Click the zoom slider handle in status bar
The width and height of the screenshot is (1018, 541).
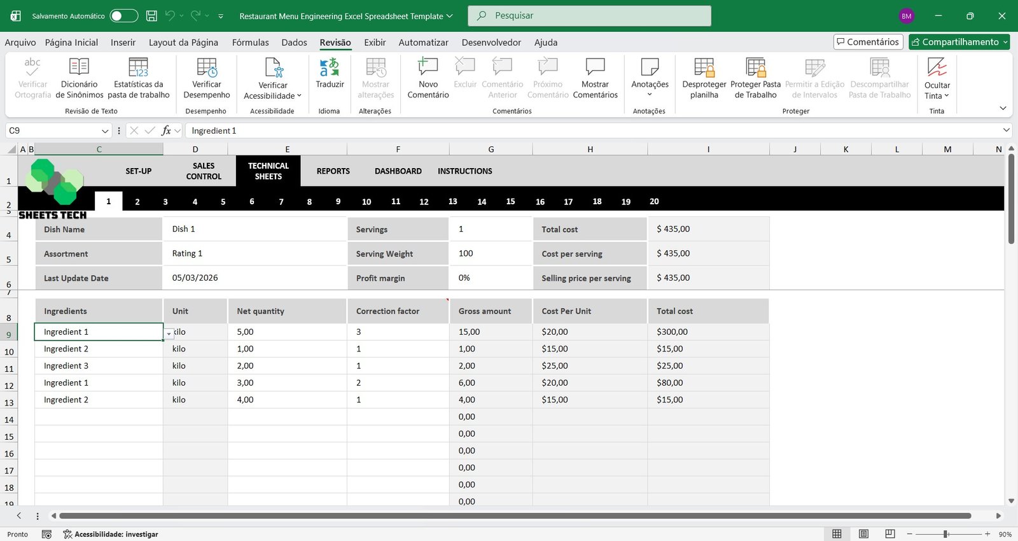[946, 534]
